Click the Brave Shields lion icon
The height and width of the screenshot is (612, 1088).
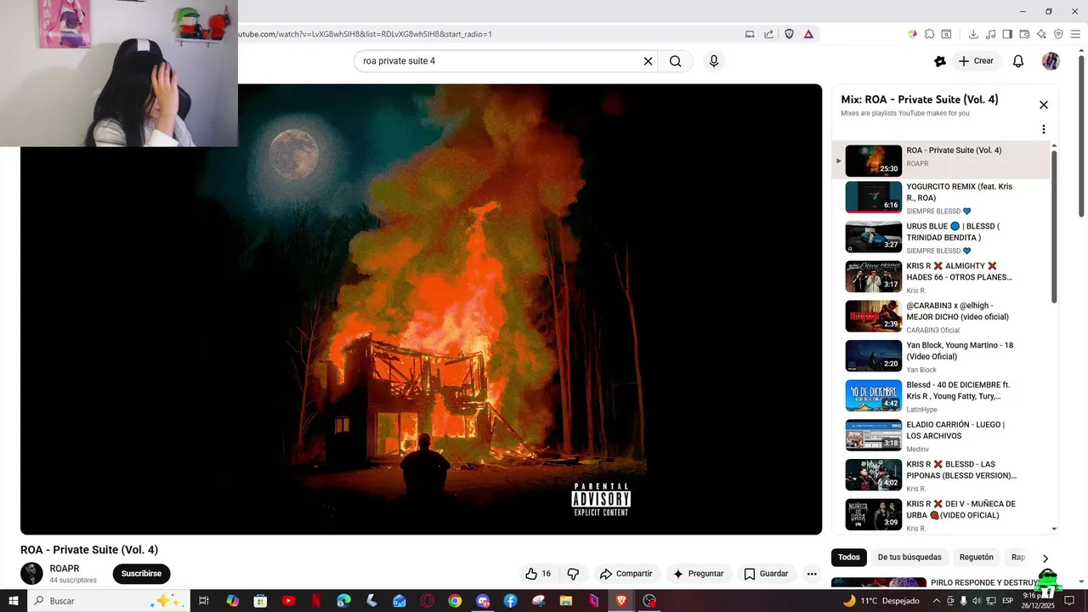point(789,34)
